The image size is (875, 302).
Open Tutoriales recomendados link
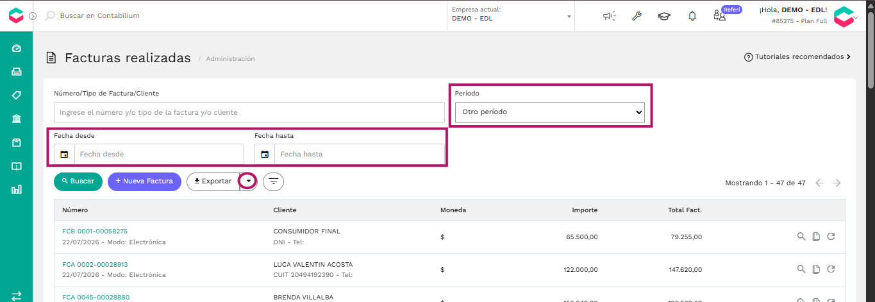[x=797, y=57]
